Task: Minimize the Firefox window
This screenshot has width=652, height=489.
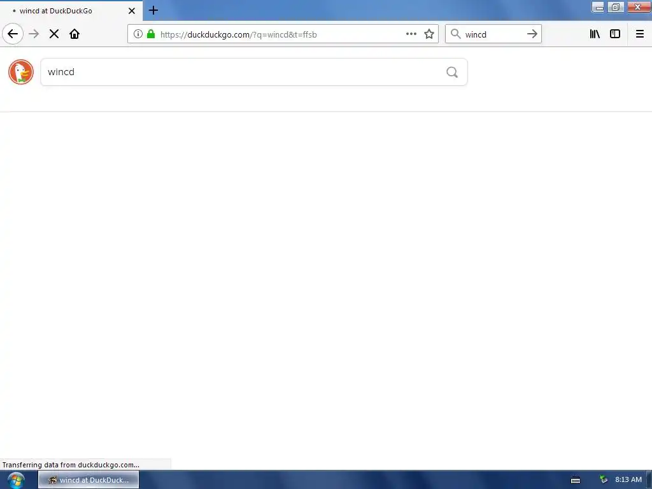Action: click(x=599, y=7)
